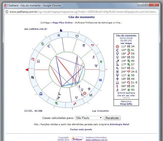Click the Gemini sign on the zodiac ring

[59, 35]
